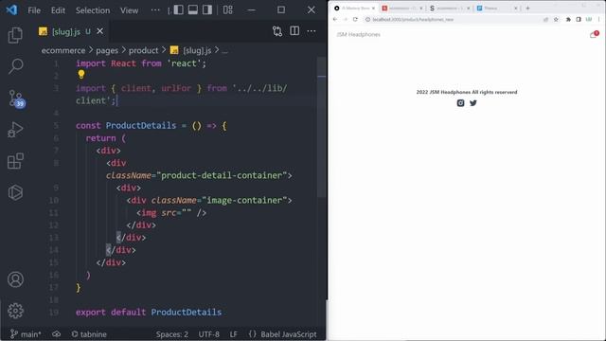This screenshot has width=606, height=341.
Task: Click the pages breadcrumb
Action: tap(107, 50)
